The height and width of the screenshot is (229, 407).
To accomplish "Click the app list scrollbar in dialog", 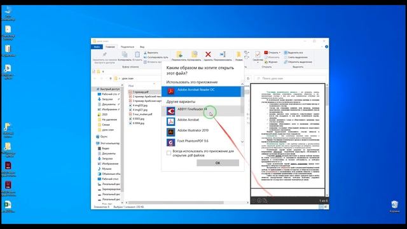I will click(242, 100).
